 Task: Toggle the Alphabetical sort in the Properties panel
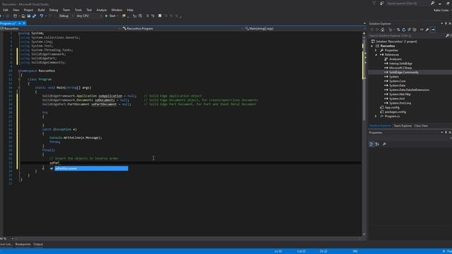pos(377,144)
